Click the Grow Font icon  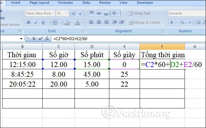pyautogui.click(x=74, y=13)
